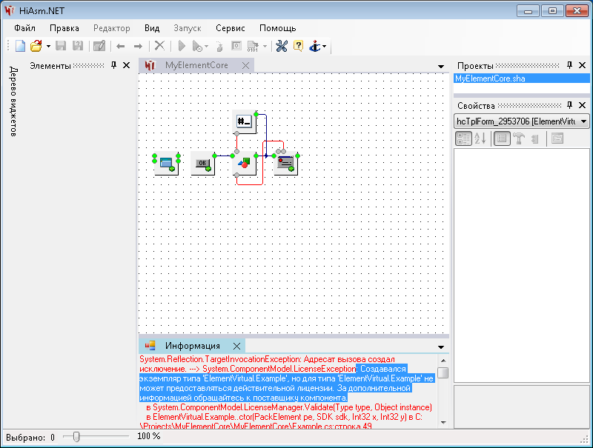Image resolution: width=593 pixels, height=448 pixels.
Task: Click the vertical scrollbar in the information panel
Action: [x=443, y=392]
